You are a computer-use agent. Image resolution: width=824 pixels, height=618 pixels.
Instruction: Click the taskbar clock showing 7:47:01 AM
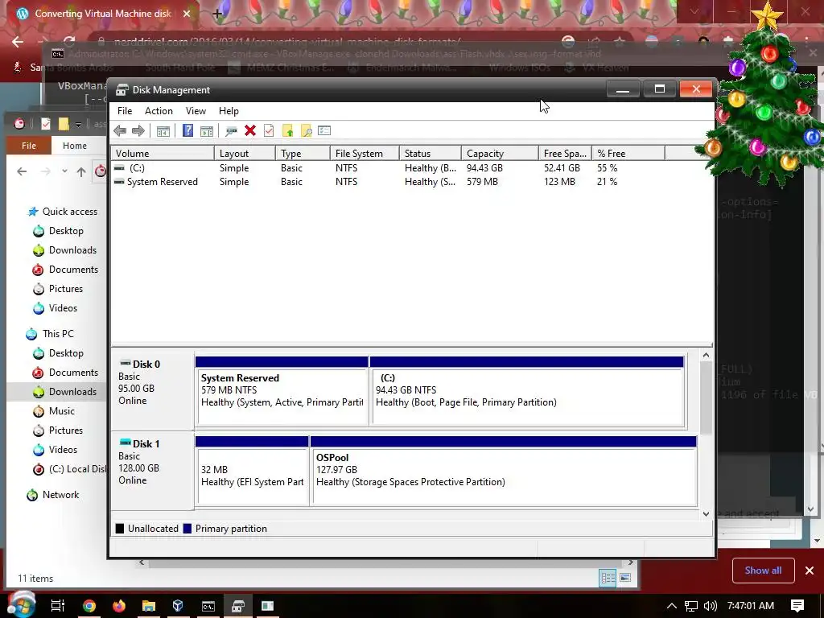pos(751,606)
